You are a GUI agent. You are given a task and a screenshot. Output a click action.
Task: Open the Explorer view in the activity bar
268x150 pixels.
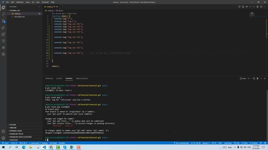[x=3, y=7]
